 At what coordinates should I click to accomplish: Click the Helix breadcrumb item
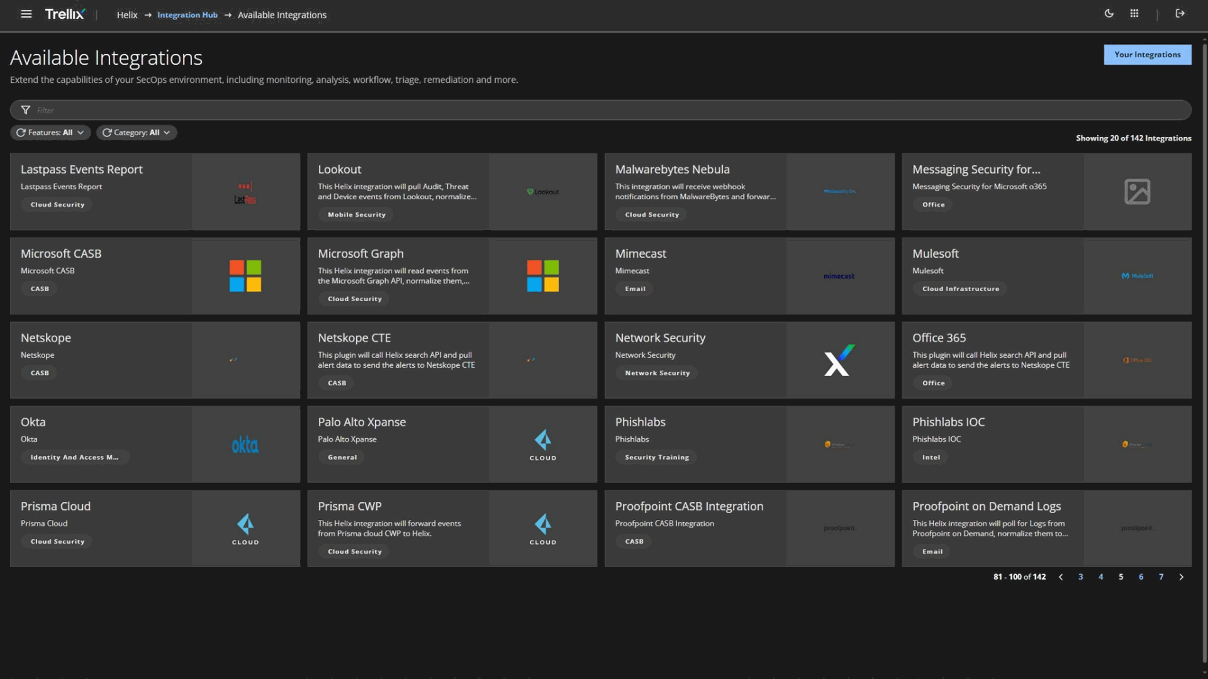[x=126, y=15]
